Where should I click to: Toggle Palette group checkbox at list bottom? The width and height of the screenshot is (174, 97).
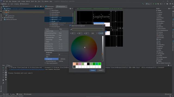click(157, 61)
